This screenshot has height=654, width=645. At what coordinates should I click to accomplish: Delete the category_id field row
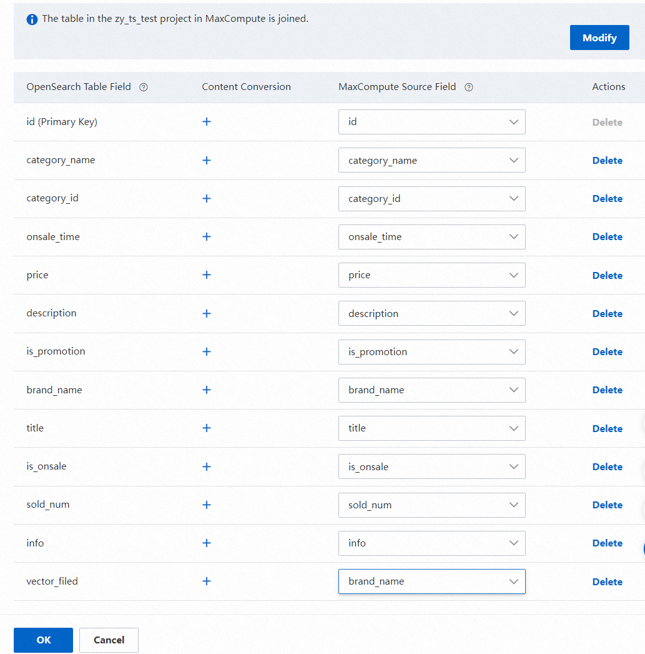coord(607,199)
